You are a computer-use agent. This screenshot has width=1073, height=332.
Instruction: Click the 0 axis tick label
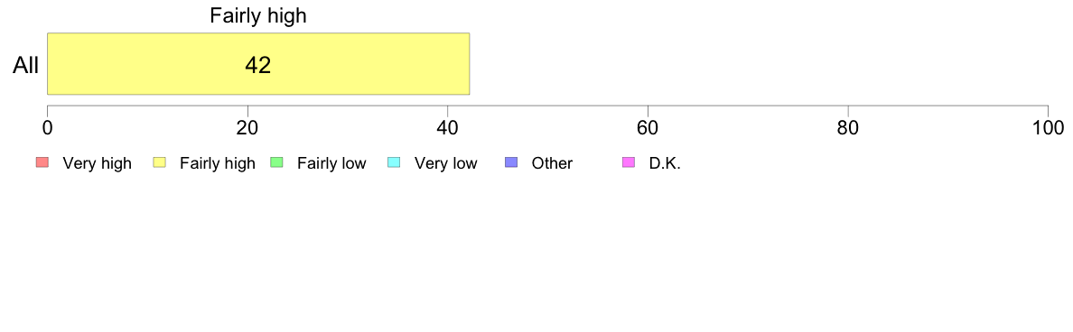(47, 127)
